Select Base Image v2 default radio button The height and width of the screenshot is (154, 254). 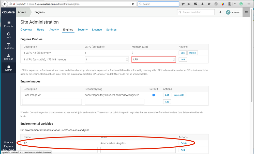point(154,95)
